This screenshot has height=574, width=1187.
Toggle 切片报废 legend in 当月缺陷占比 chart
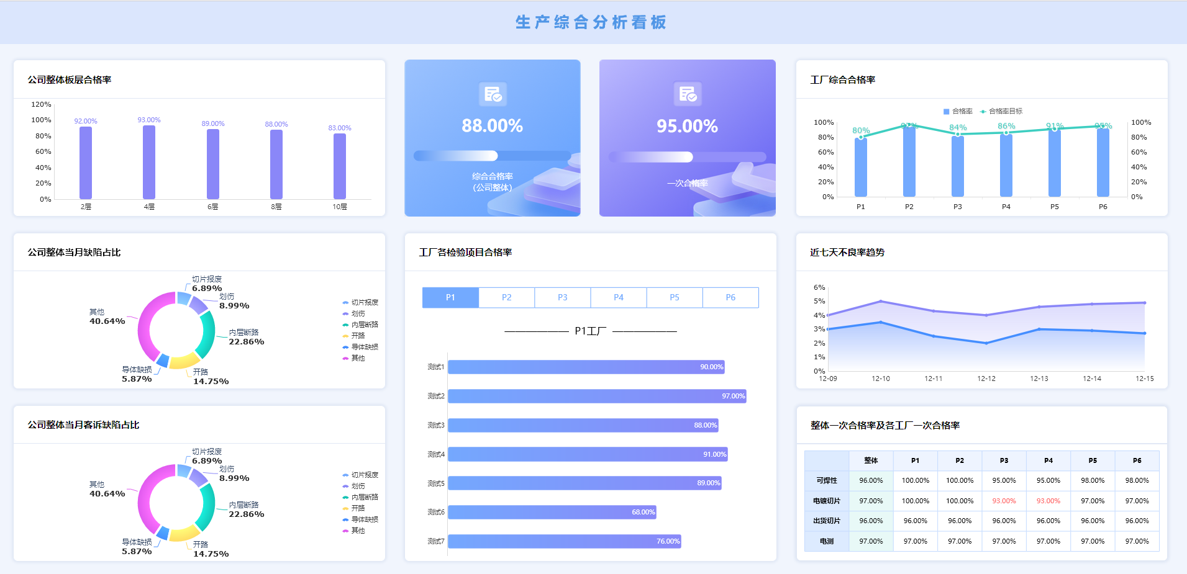tap(360, 302)
